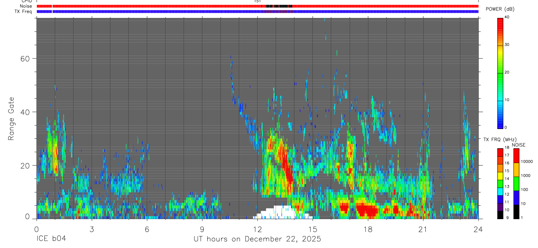Viewport: 538px width, 248px height.
Task: Click the 24 hour tick on UT axis
Action: click(478, 229)
